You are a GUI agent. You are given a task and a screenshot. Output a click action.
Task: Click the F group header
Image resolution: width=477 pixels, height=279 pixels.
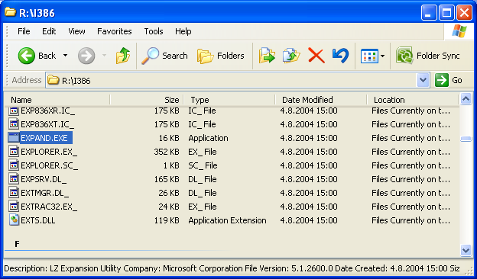17,244
